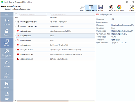Viewport: 136px width, 102px height.
Task: Show the Закладки bookmarks section
Action: [x=7, y=64]
